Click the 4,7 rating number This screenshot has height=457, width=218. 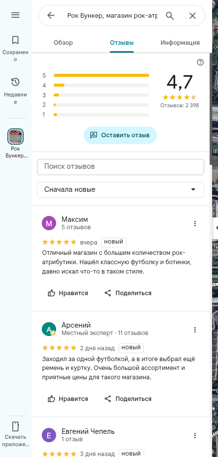(180, 82)
